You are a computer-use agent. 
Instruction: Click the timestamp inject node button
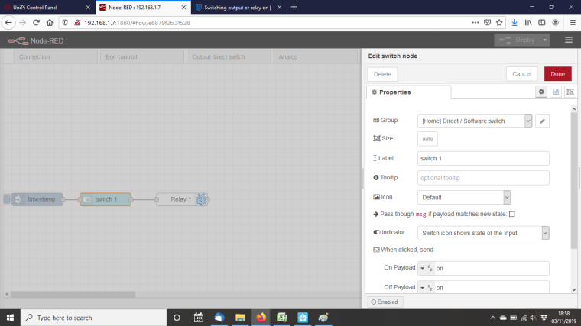click(7, 199)
